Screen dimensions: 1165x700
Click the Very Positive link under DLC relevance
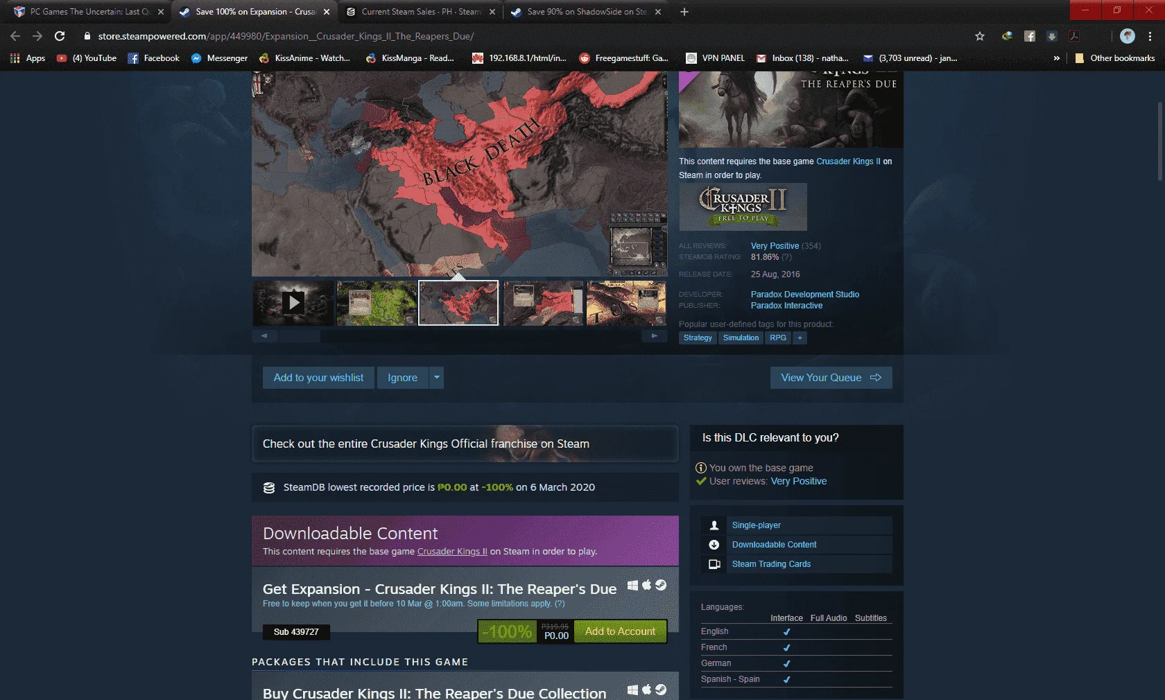pyautogui.click(x=798, y=481)
